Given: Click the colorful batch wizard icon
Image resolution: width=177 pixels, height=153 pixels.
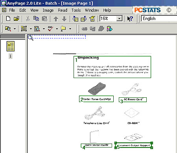Looking at the screenshot, I should [x=110, y=29].
